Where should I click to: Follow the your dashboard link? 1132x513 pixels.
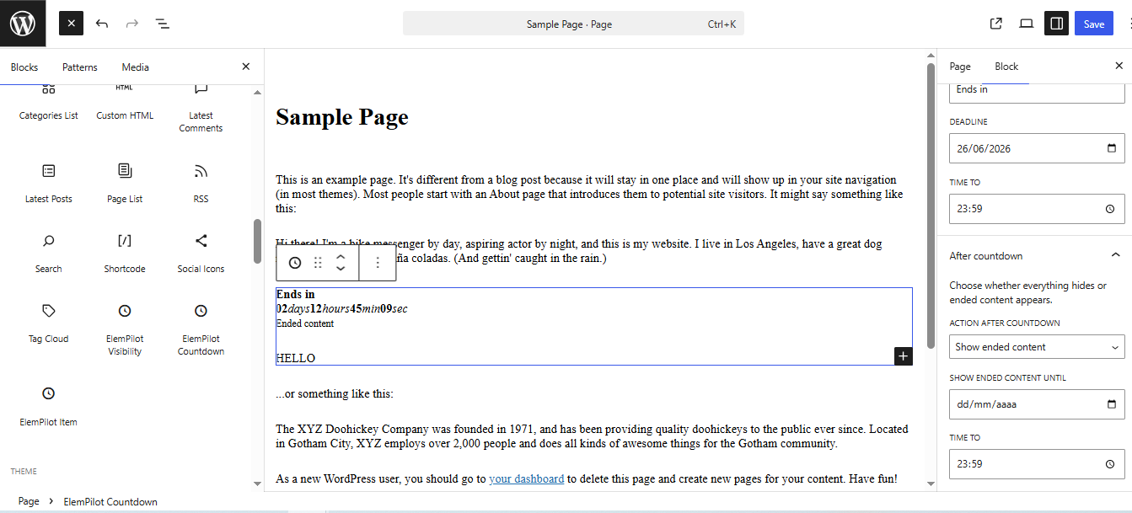coord(527,478)
